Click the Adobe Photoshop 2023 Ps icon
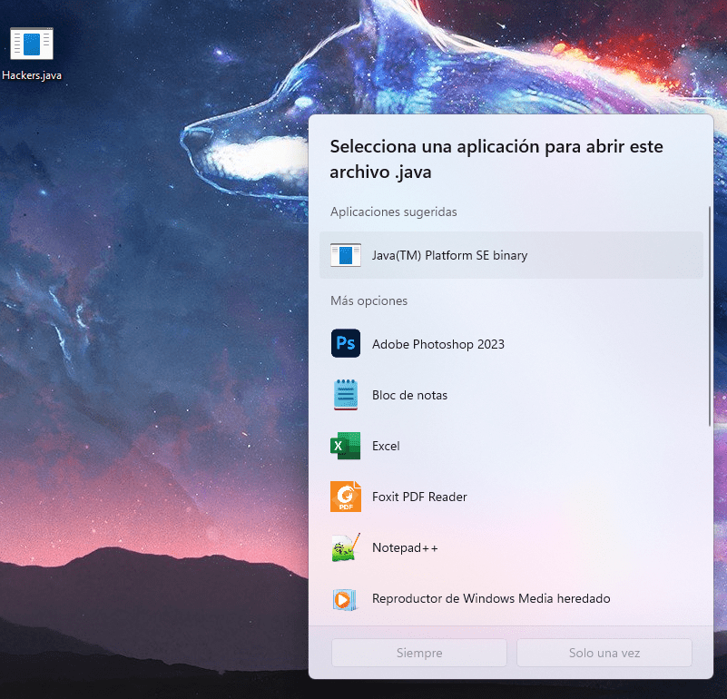This screenshot has height=699, width=727. pyautogui.click(x=346, y=343)
